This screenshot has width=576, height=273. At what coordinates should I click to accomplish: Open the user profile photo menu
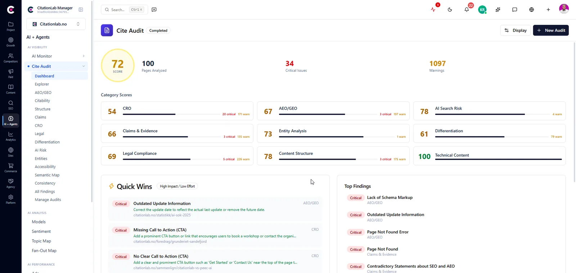coord(564,9)
